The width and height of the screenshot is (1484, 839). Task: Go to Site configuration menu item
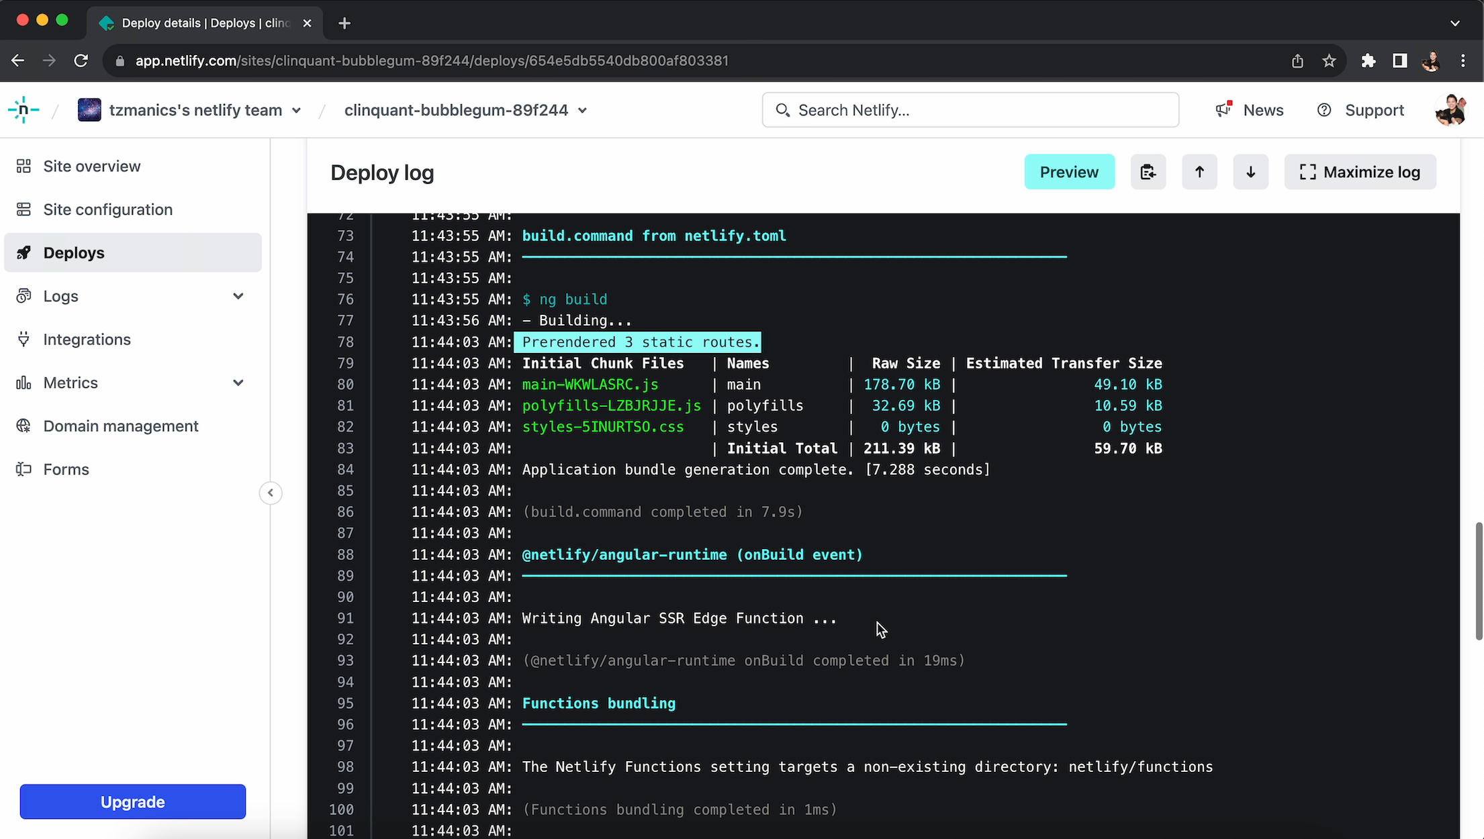107,209
